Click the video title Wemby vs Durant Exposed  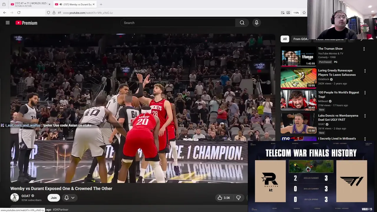tap(61, 188)
